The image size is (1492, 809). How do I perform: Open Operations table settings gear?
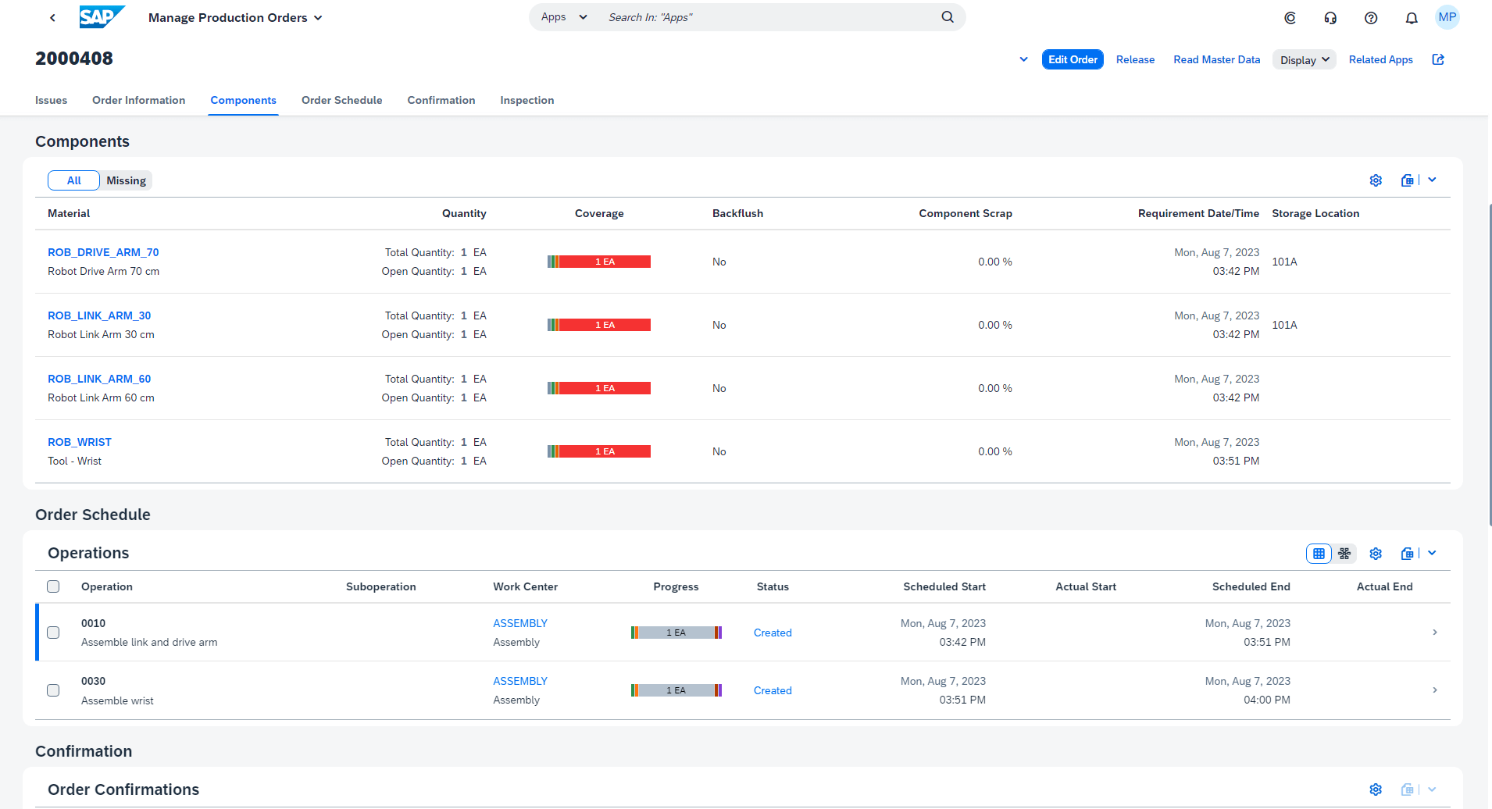pos(1376,553)
